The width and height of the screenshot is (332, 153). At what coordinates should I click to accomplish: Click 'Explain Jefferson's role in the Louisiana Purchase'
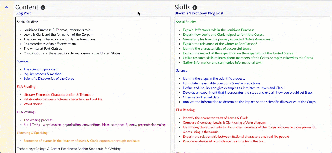pos(219,30)
